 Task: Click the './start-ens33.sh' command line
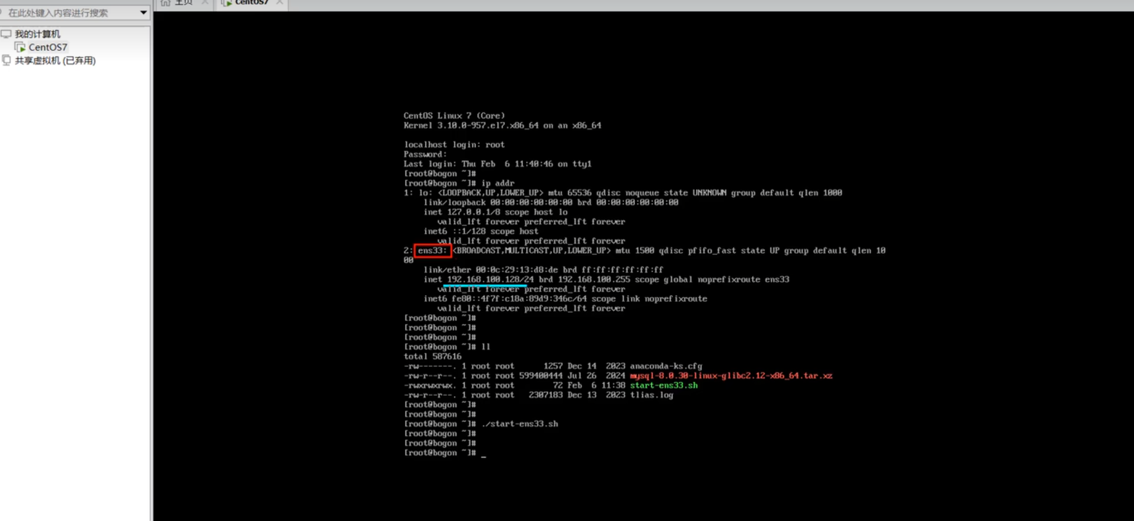point(520,424)
